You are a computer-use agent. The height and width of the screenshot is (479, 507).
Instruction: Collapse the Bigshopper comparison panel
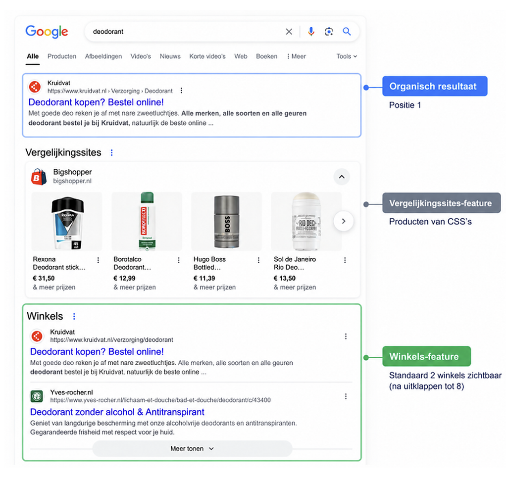point(342,177)
